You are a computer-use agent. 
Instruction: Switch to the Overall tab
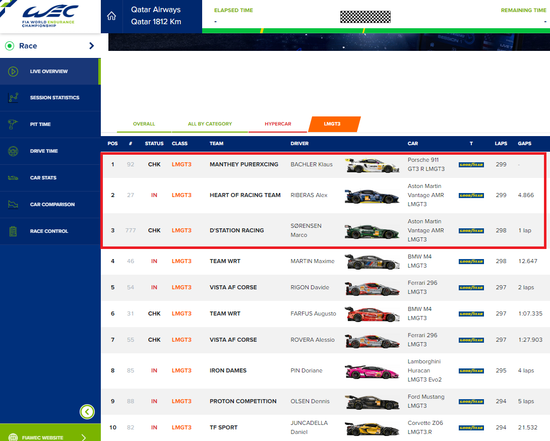coord(144,124)
